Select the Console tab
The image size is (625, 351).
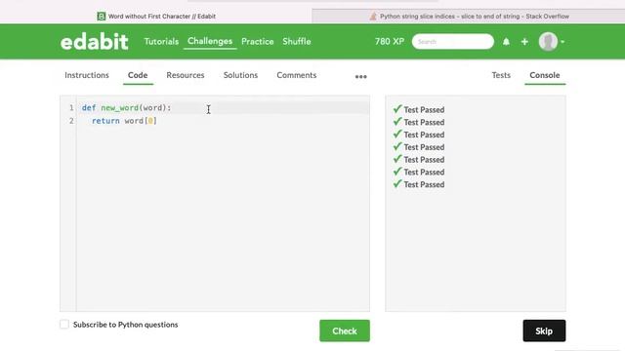pos(545,75)
